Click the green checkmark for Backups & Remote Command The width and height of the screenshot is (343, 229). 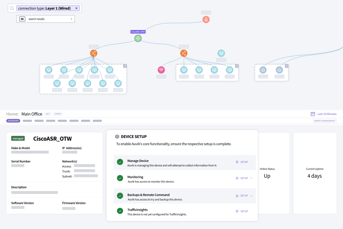point(120,196)
